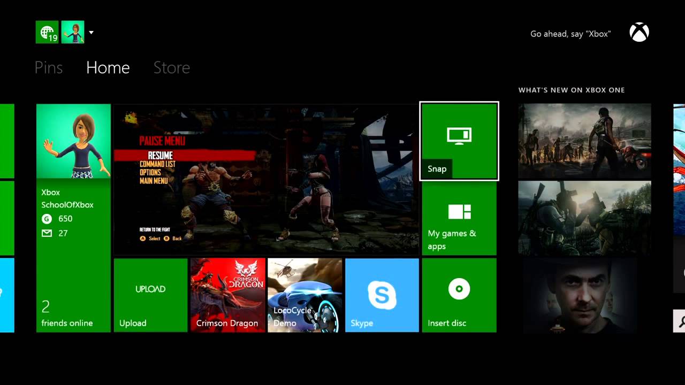The width and height of the screenshot is (685, 385).
Task: Click the small avatar gamerpic at top left
Action: tap(73, 32)
